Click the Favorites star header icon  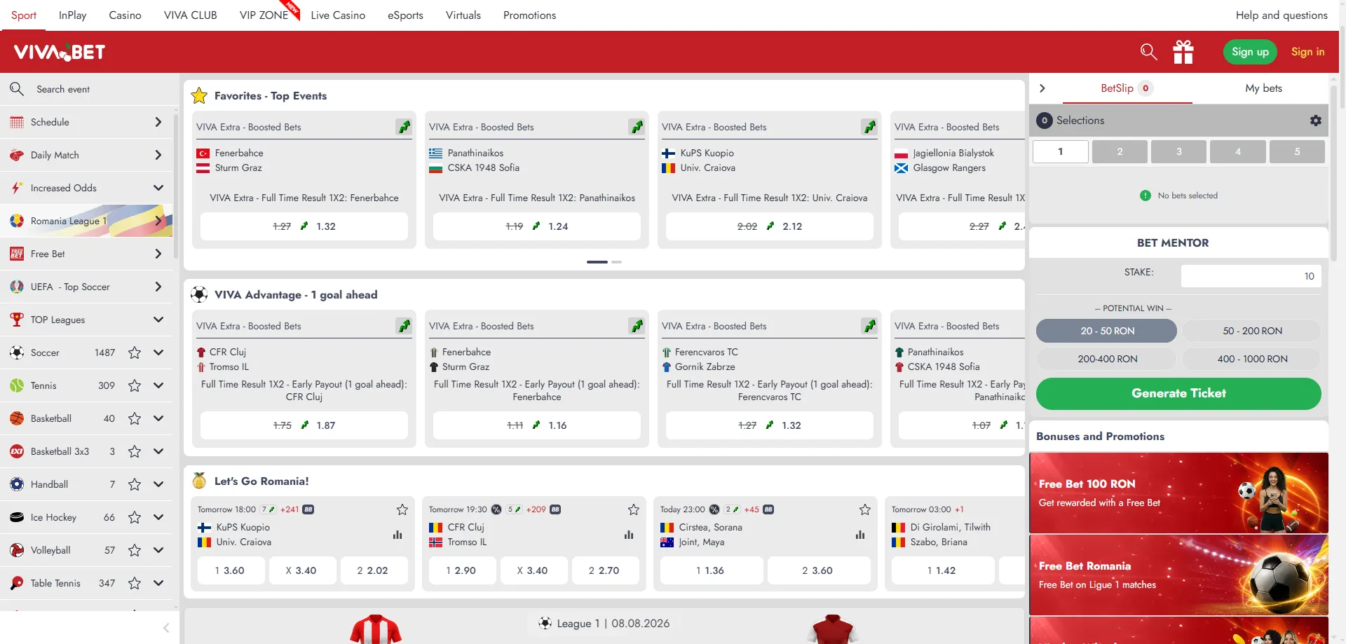199,95
